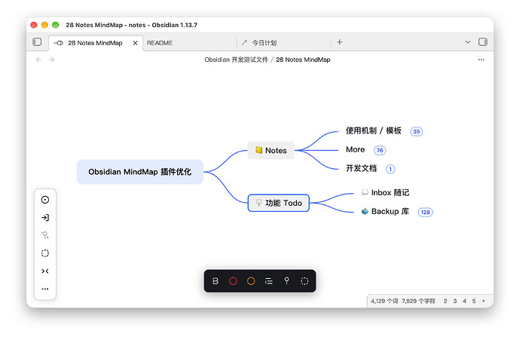Click the Backup 库 node

pyautogui.click(x=385, y=211)
